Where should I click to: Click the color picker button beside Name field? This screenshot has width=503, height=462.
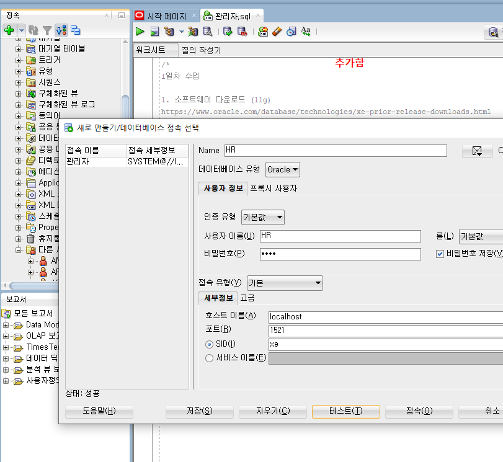pyautogui.click(x=477, y=151)
